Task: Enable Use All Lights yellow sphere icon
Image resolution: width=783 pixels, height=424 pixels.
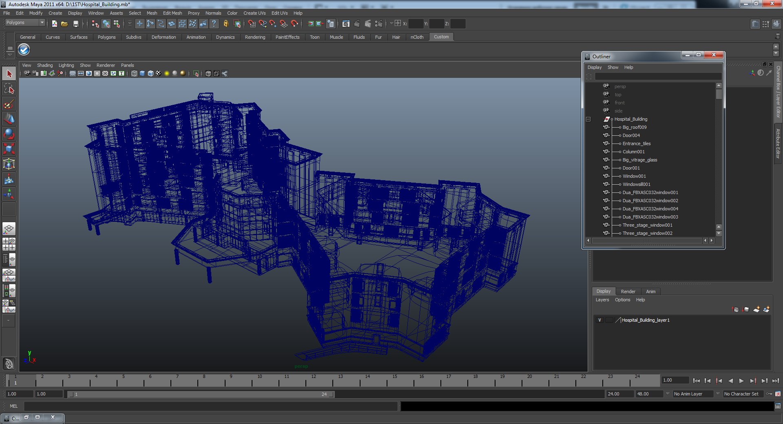Action: [x=167, y=73]
